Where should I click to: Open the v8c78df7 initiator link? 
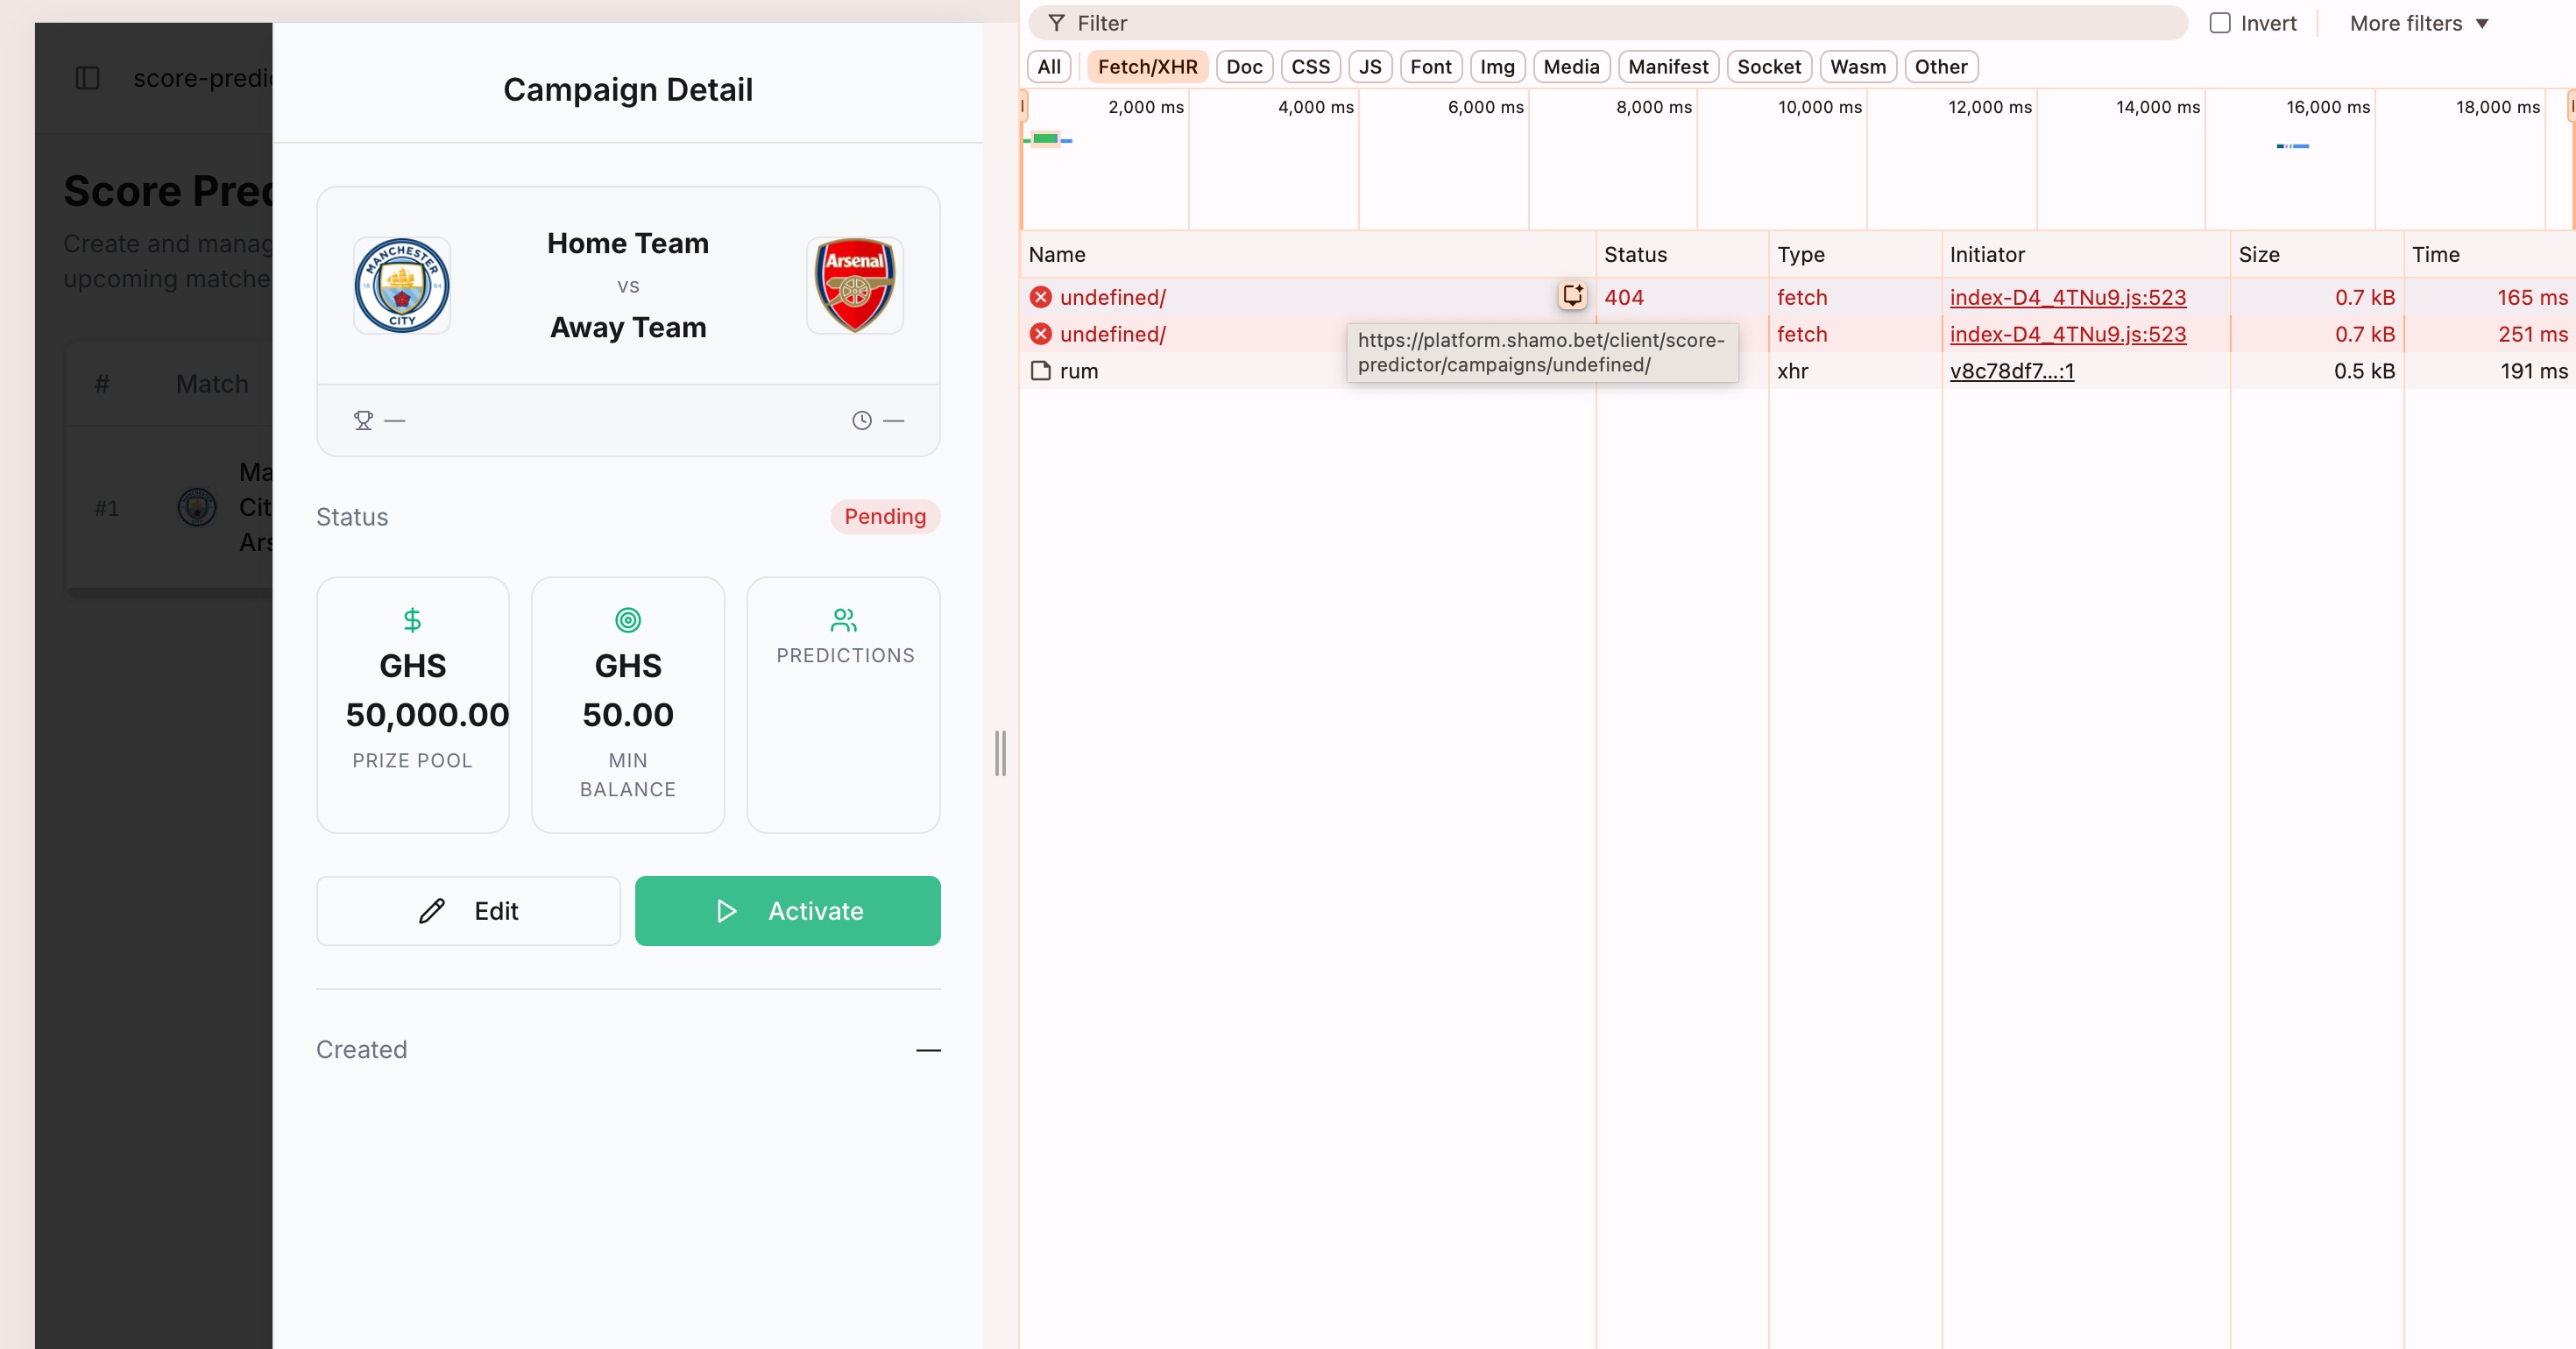point(2011,371)
